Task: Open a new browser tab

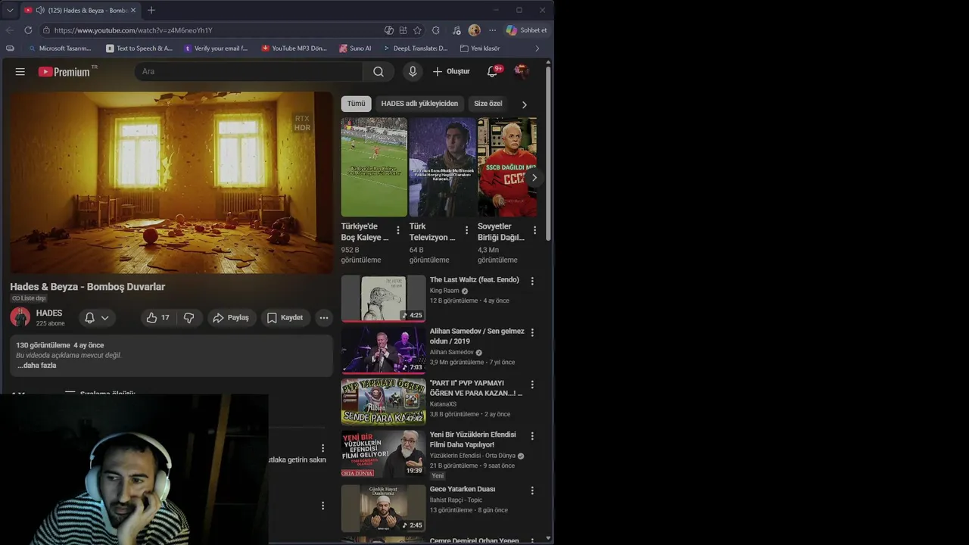Action: [x=151, y=10]
